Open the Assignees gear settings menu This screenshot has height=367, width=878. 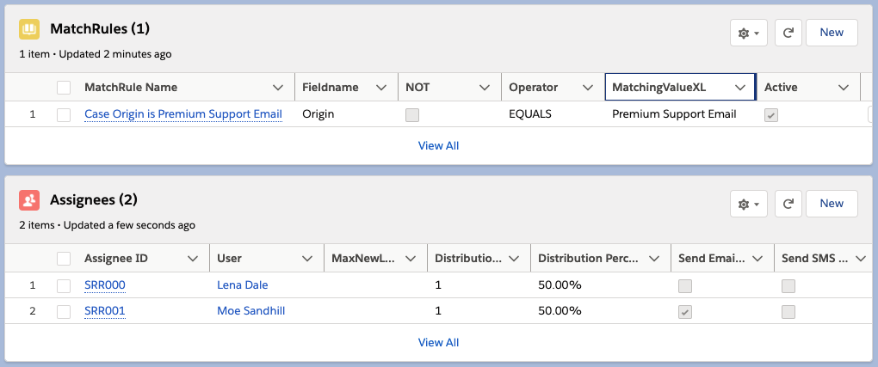coord(749,205)
